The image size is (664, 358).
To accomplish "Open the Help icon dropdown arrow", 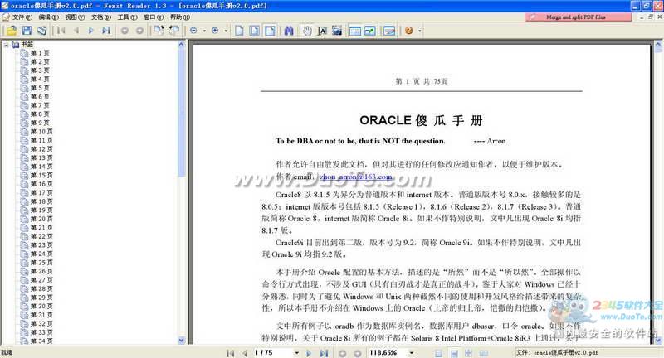I will [x=420, y=31].
